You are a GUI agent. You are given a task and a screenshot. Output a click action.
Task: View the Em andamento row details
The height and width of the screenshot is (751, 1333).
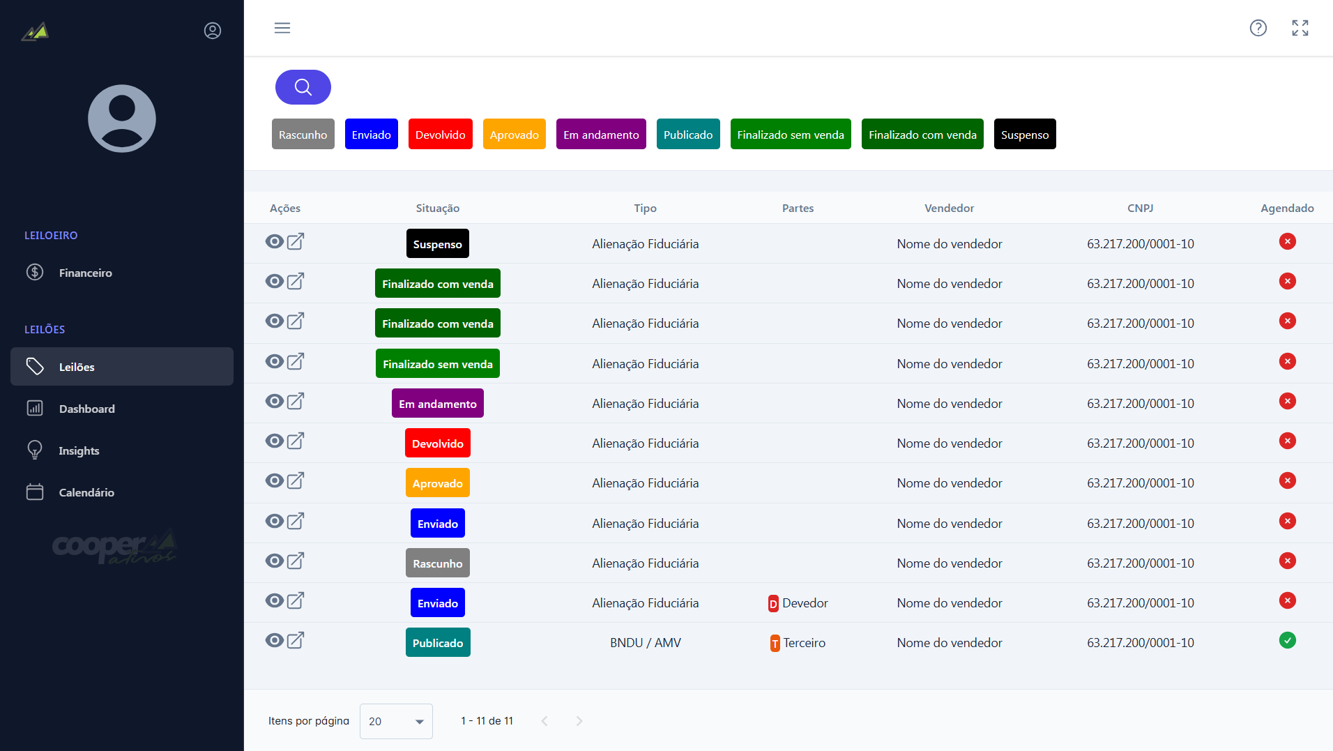click(275, 401)
